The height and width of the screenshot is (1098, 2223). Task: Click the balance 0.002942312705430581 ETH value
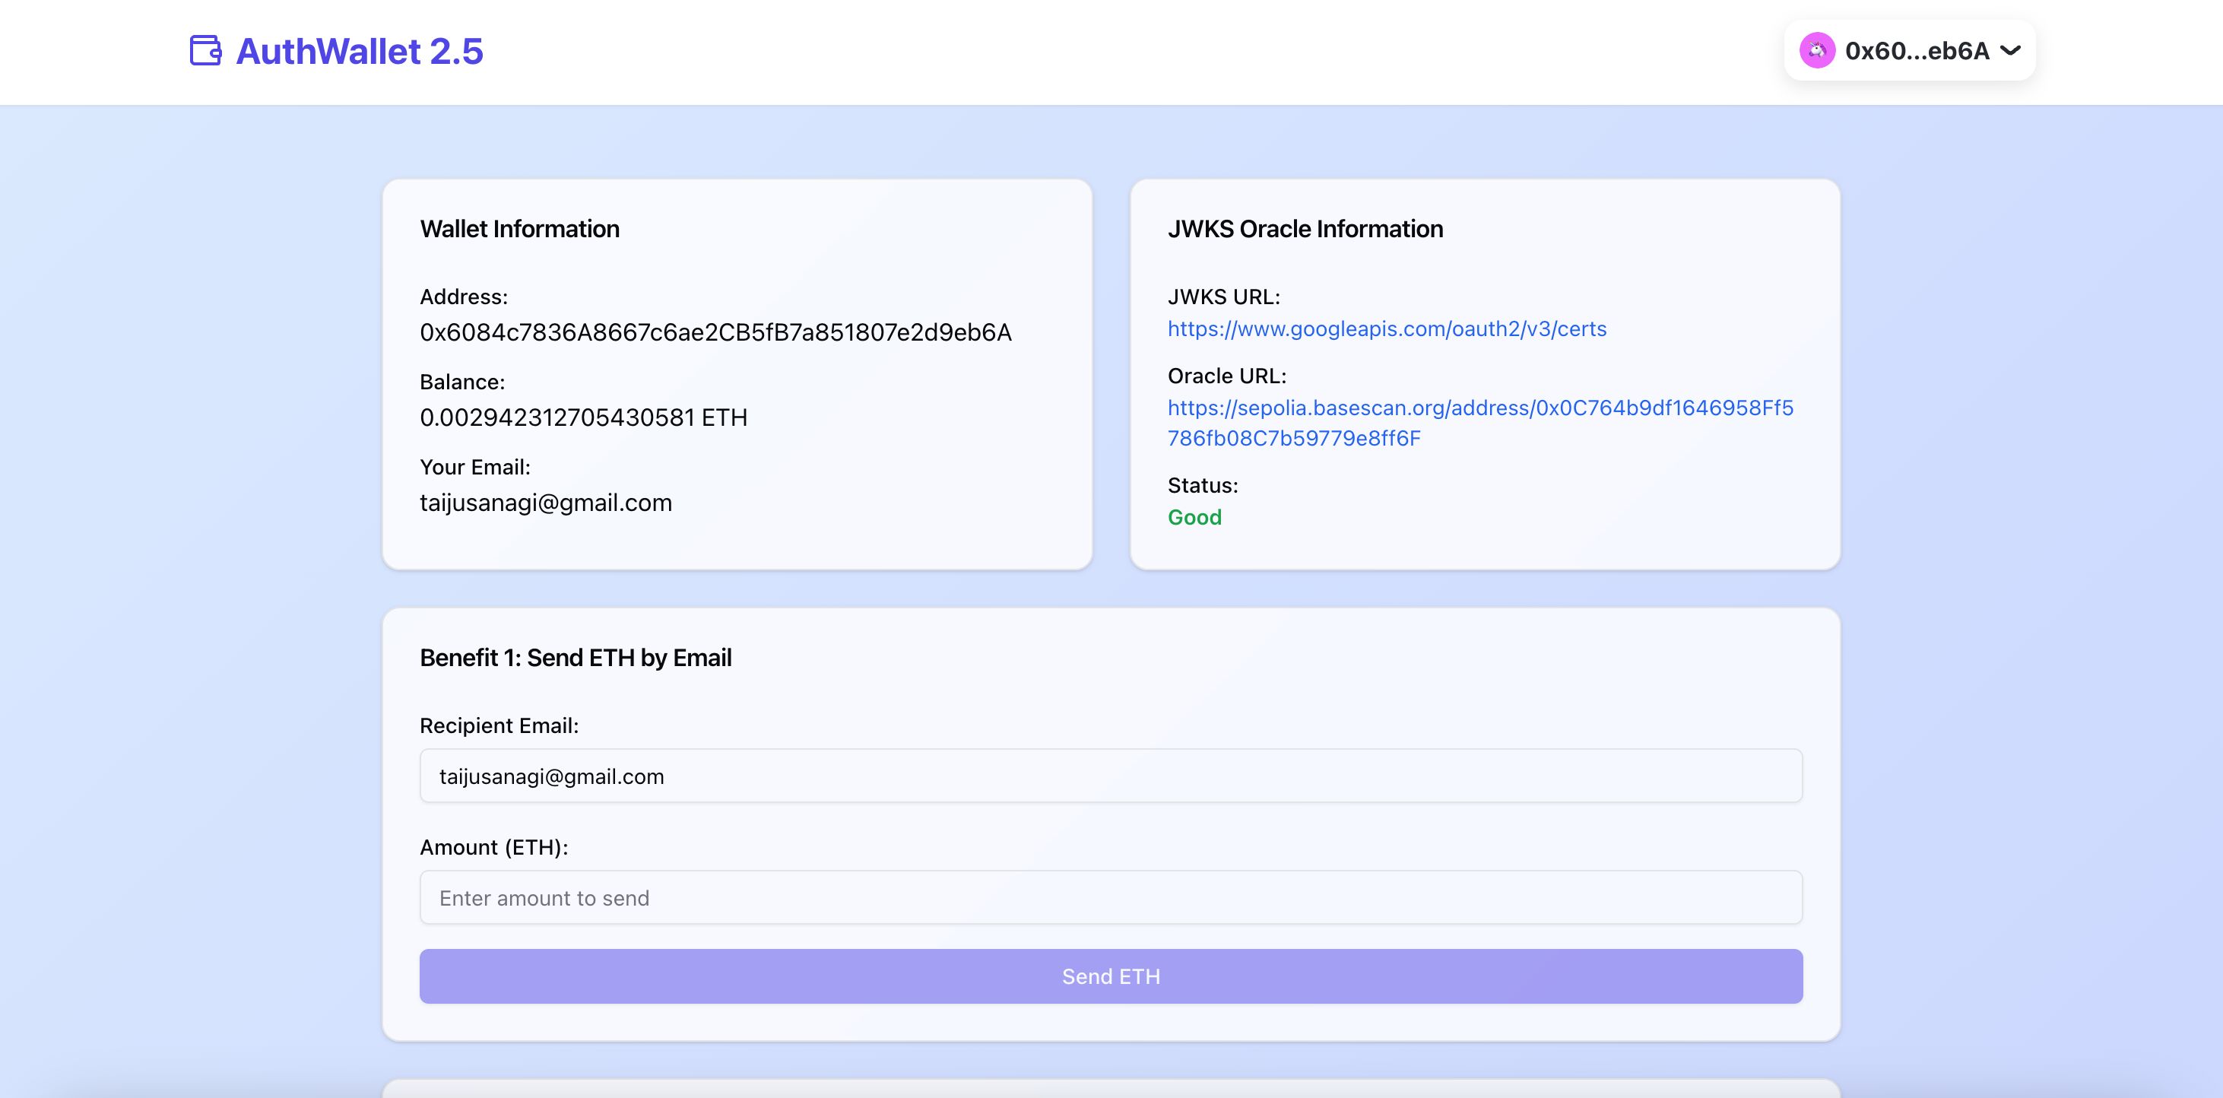pyautogui.click(x=583, y=417)
